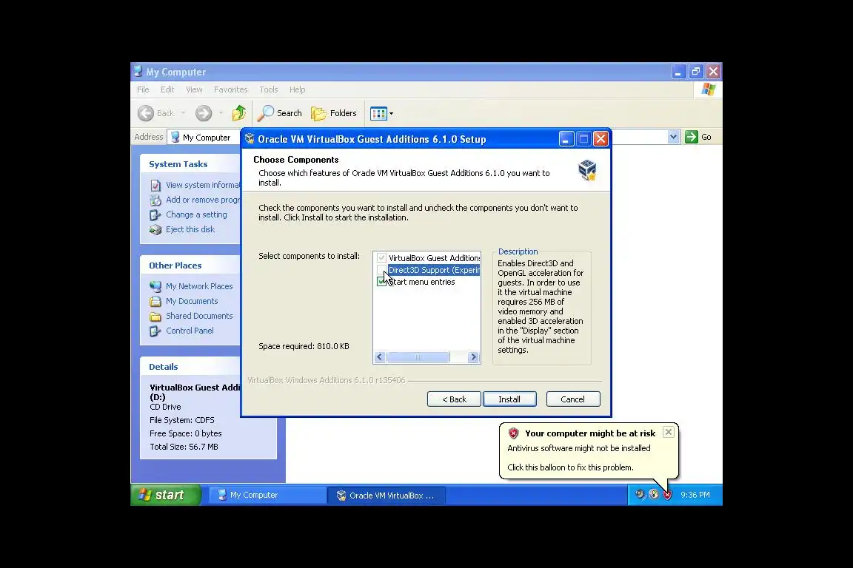
Task: Click the second system tray icon
Action: 654,495
